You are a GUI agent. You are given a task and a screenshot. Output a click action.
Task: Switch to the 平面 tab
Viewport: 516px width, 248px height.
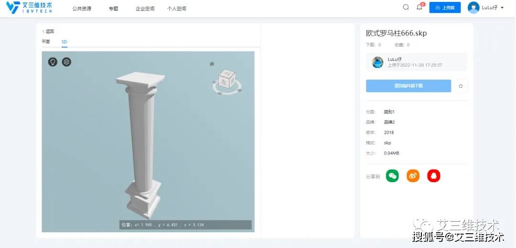click(x=46, y=41)
